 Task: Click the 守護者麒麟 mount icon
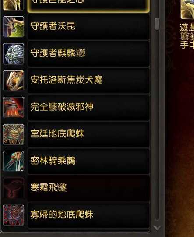(14, 54)
